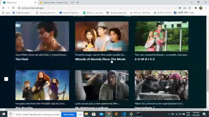Click the small white square on left
Screen dimensions: 209x117
coord(6,79)
